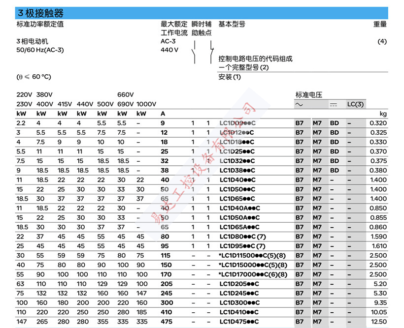Viewport: 404px width, 328px height.
Task: Click model "LC1D300●●C"
Action: point(239,303)
